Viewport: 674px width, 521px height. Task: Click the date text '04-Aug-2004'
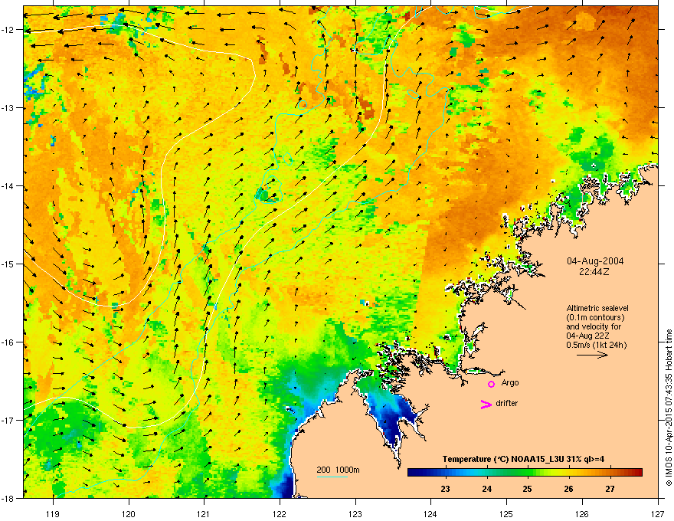(595, 261)
